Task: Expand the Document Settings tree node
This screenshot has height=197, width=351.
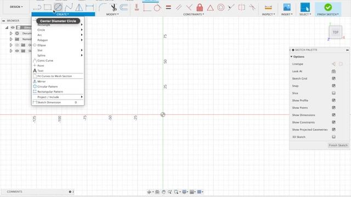Action: click(x=11, y=33)
